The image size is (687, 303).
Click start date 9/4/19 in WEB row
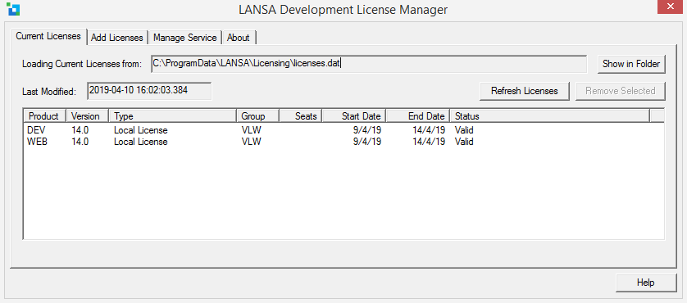click(366, 142)
